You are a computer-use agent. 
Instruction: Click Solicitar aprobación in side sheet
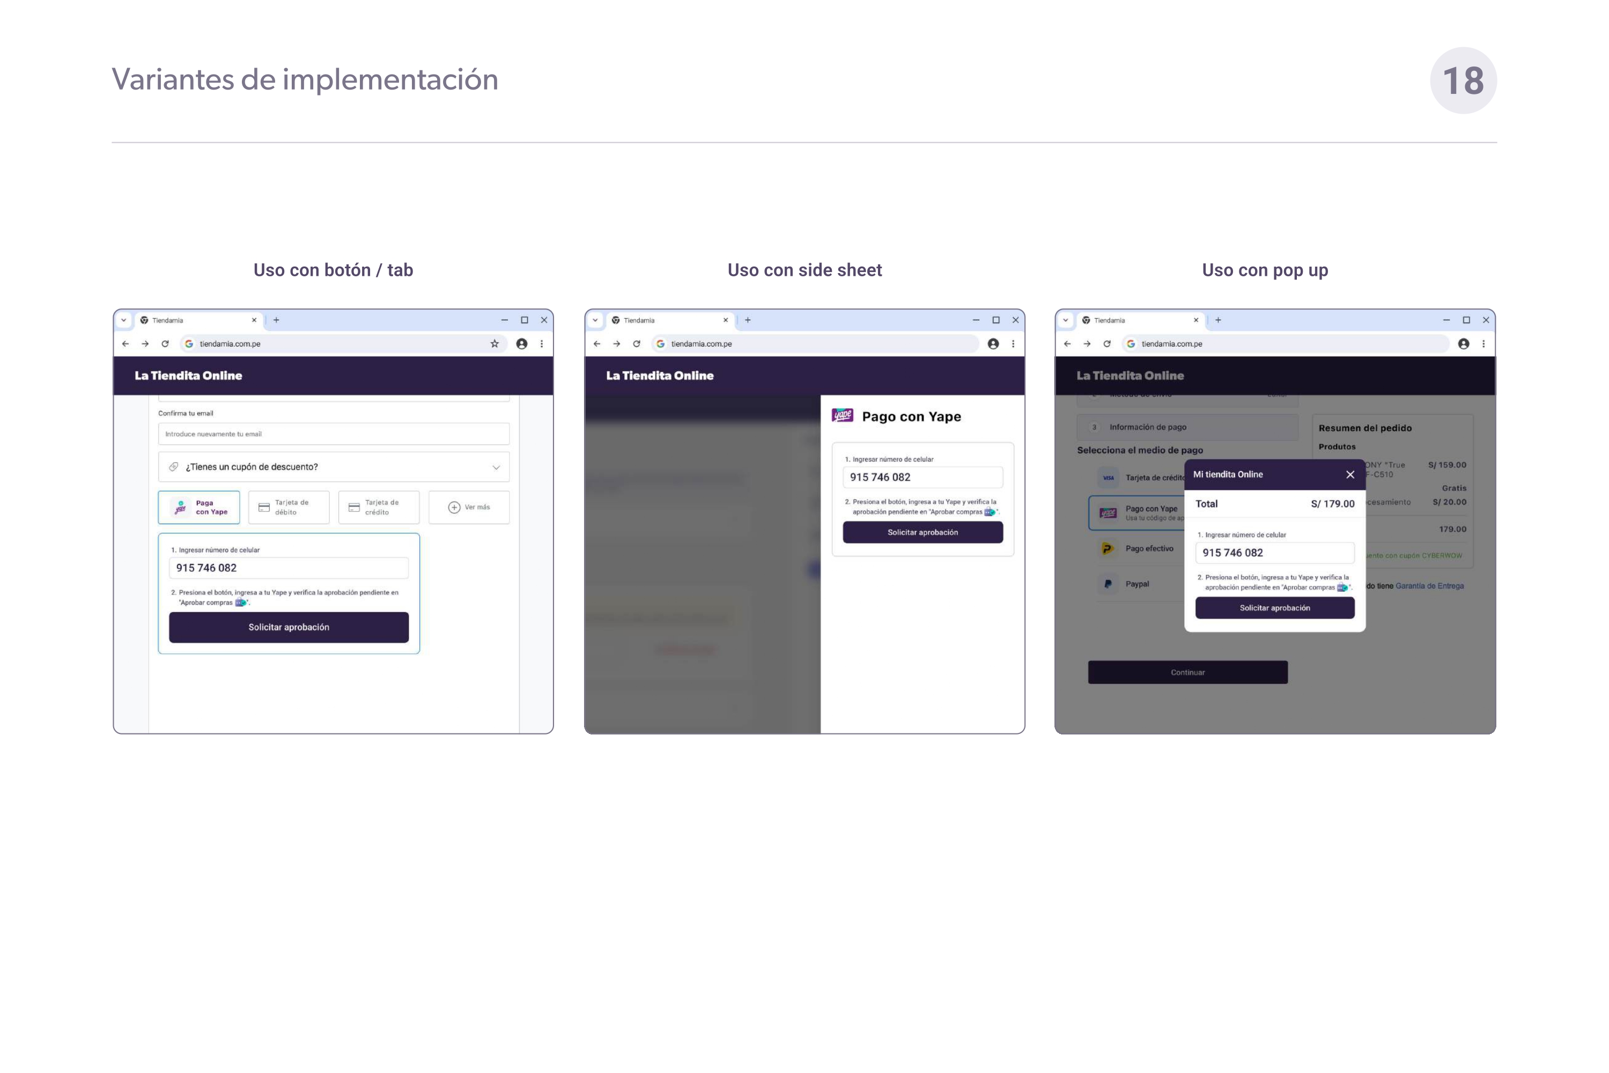922,532
